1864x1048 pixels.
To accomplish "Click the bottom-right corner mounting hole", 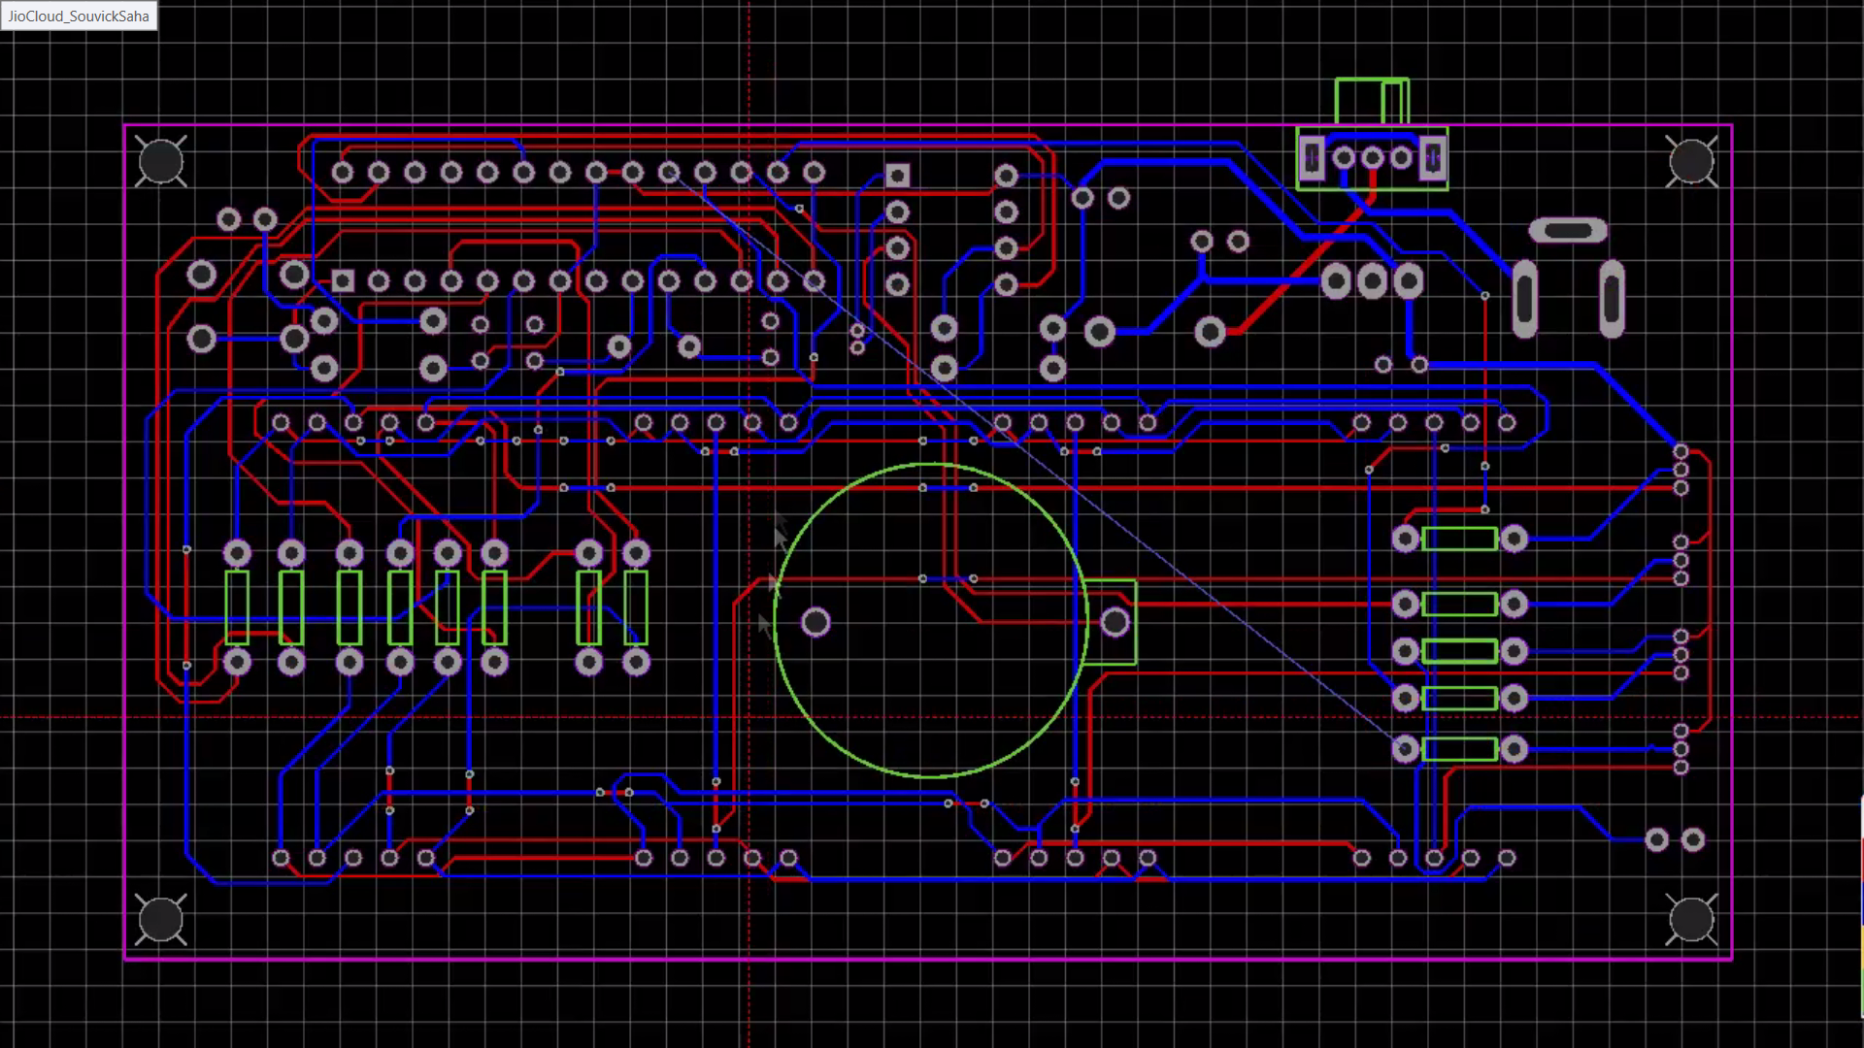I will (1691, 920).
